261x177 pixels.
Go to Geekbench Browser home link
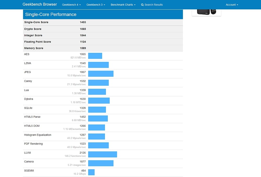point(40,4)
